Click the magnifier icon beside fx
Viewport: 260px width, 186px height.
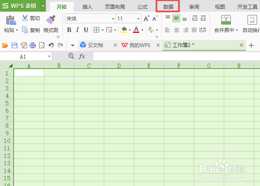coord(71,56)
